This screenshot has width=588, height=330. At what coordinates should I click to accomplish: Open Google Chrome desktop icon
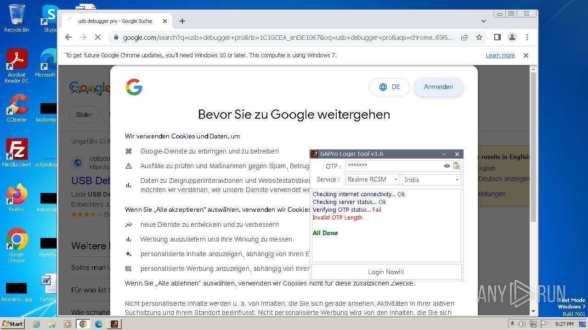point(17,246)
